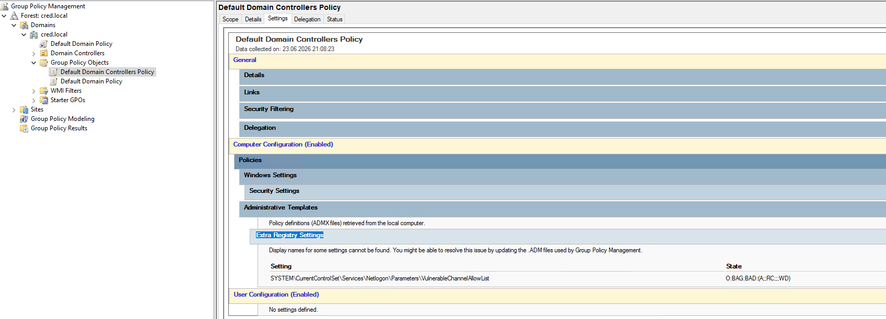Click the Group Policy Results icon
This screenshot has width=886, height=319.
24,128
